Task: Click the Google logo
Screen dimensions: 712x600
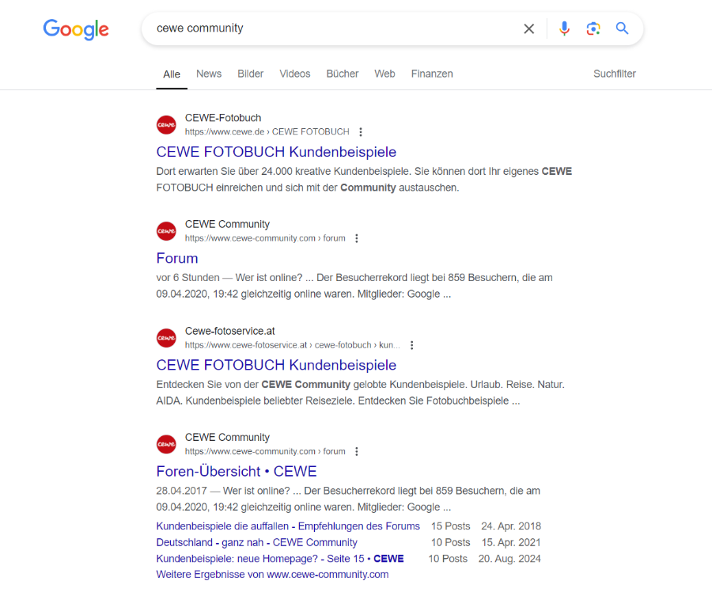Action: pos(76,29)
